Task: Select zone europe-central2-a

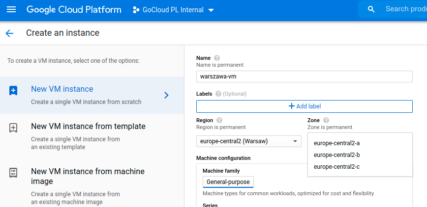Action: (360, 143)
